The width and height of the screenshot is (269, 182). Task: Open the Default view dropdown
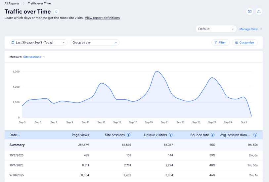click(x=216, y=29)
